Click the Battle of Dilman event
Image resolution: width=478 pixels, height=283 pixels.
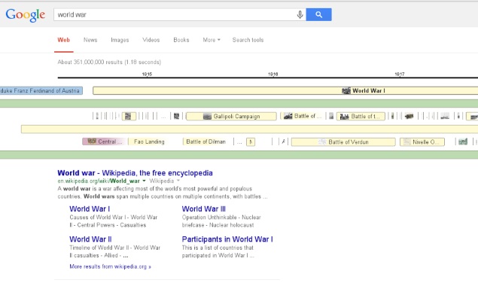click(x=206, y=141)
